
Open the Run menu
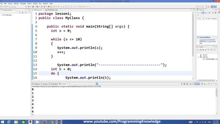pyautogui.click(x=40, y=3)
